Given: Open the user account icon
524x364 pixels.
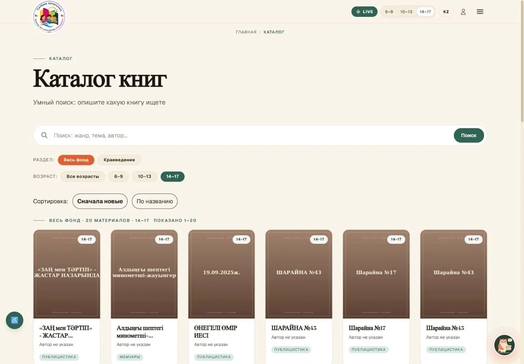Looking at the screenshot, I should [463, 12].
